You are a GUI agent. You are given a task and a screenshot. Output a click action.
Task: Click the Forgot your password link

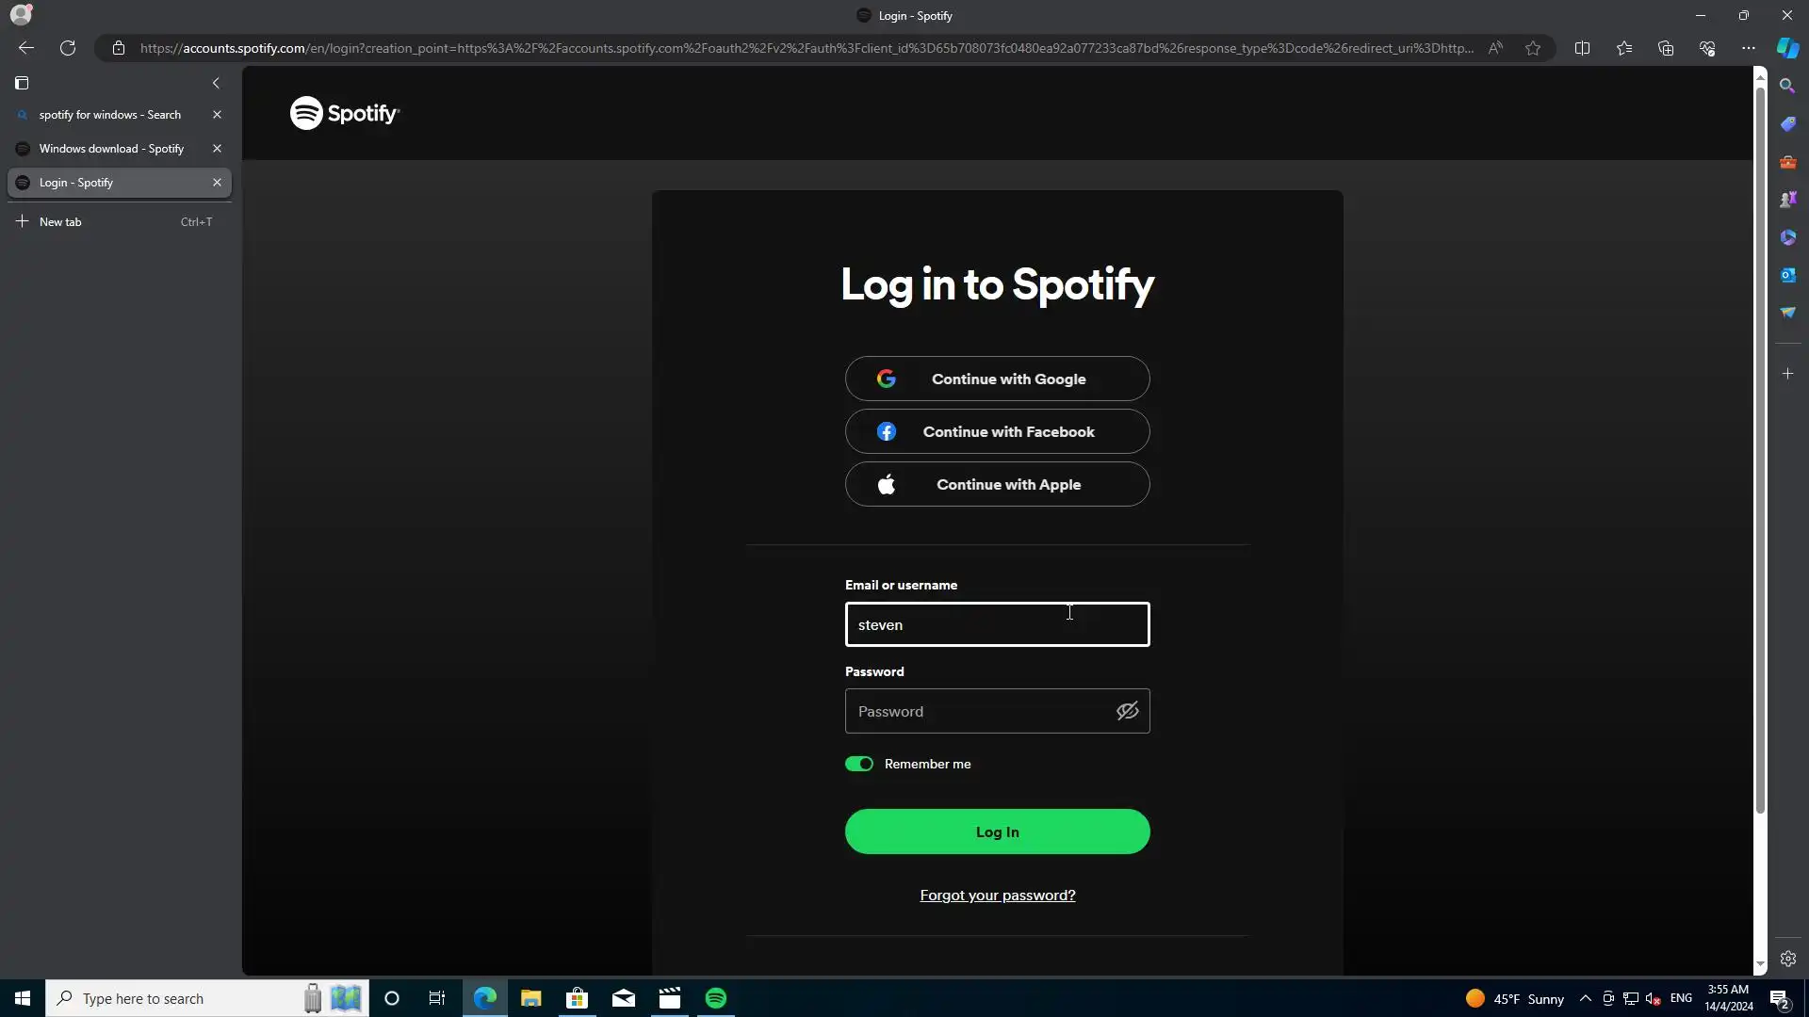click(x=997, y=896)
